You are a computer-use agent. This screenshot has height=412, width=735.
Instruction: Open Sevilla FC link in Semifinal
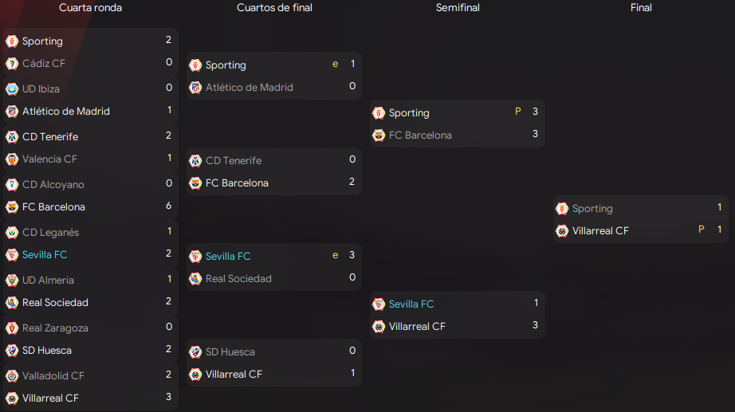[x=411, y=304]
